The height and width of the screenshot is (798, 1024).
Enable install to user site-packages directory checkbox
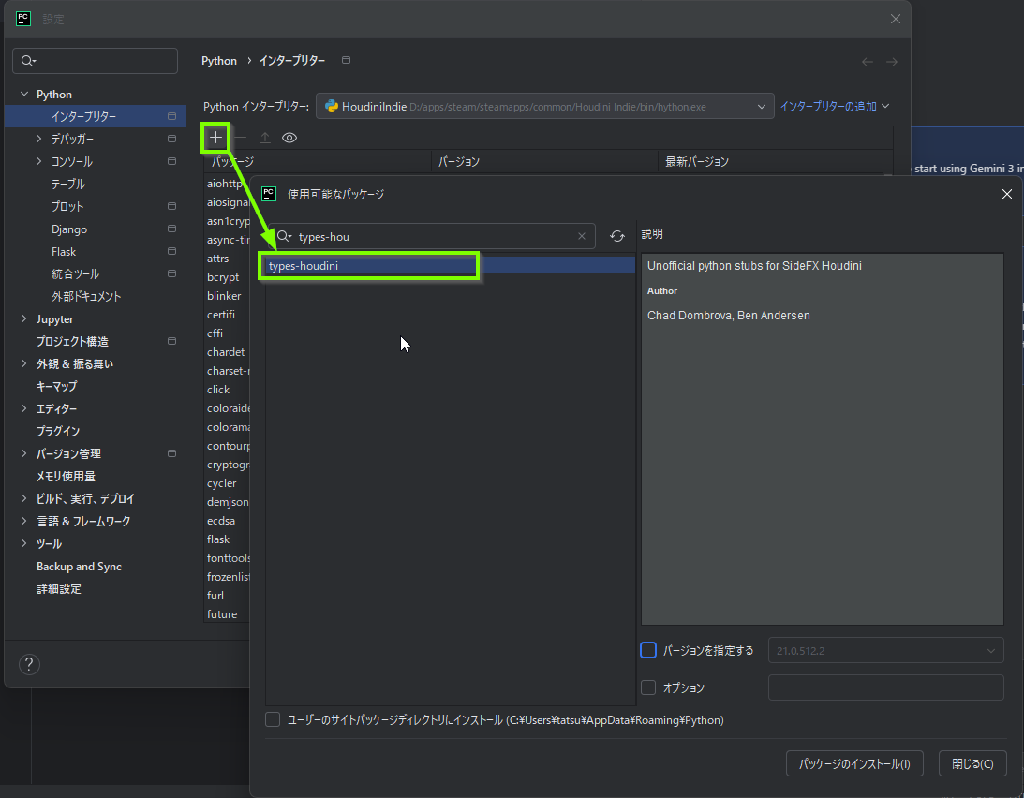[x=273, y=719]
